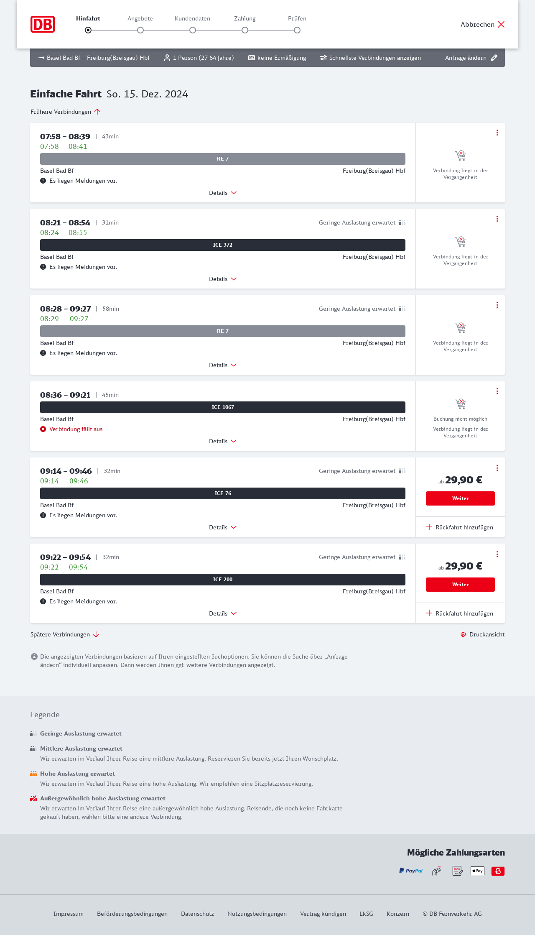Click the dark ICE 372 train bar
This screenshot has height=935, width=535.
coord(223,245)
